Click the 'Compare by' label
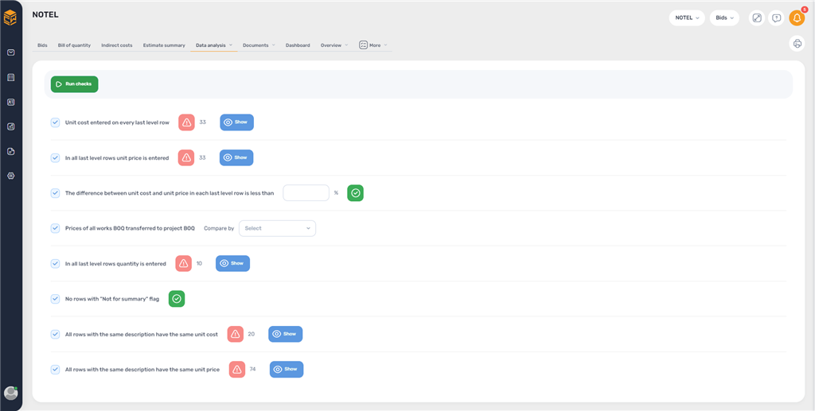The height and width of the screenshot is (411, 815). coord(219,228)
